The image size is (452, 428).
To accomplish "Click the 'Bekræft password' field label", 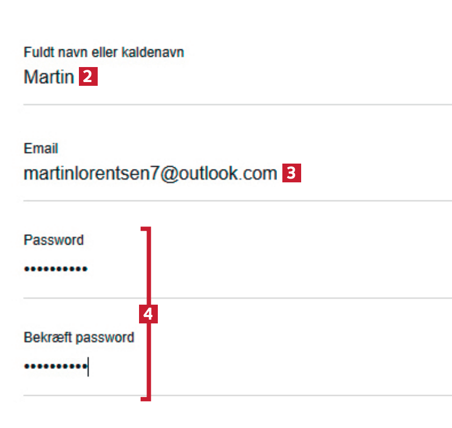I will click(x=79, y=337).
